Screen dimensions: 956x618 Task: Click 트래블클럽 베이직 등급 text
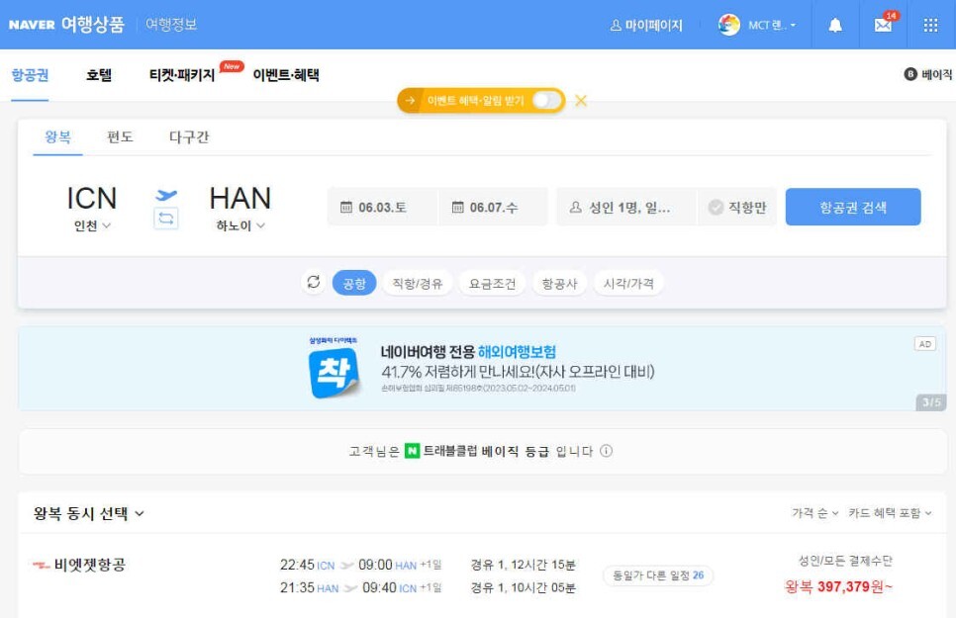pyautogui.click(x=485, y=451)
